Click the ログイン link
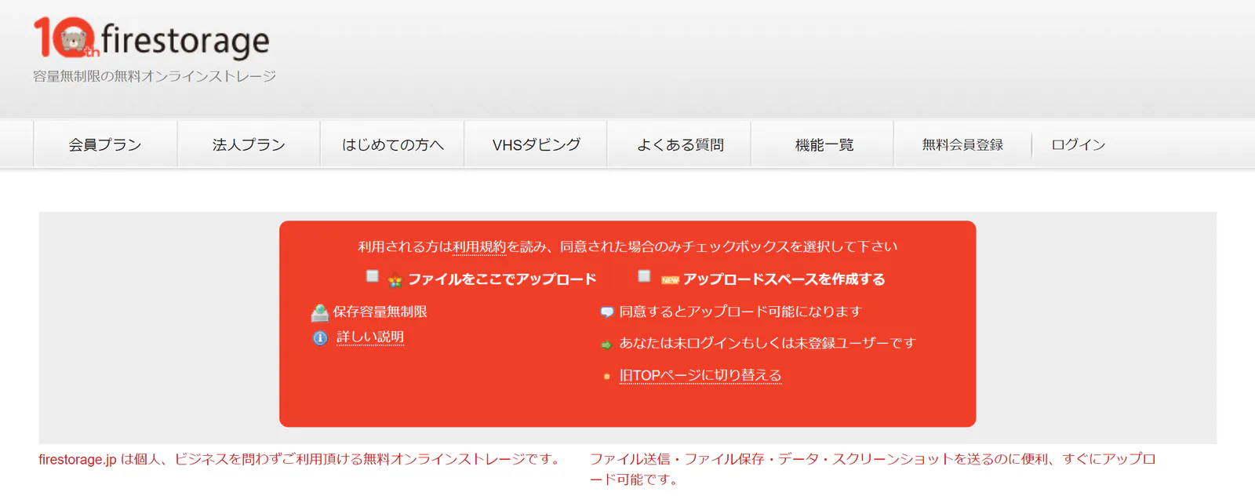 pyautogui.click(x=1079, y=144)
